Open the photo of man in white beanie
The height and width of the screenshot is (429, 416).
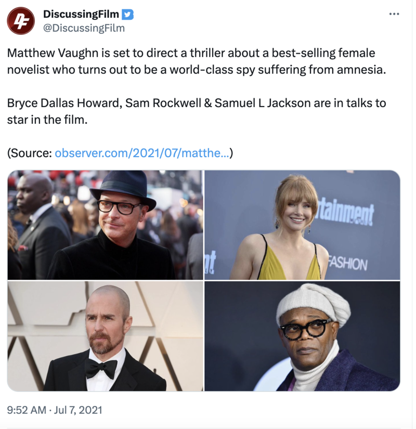[x=302, y=336]
